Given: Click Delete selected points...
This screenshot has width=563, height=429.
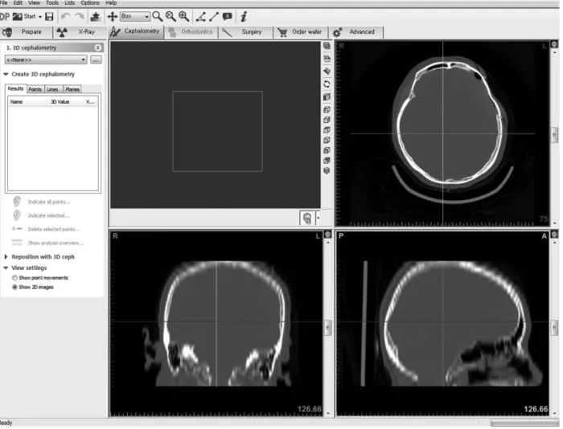Looking at the screenshot, I should pos(54,230).
